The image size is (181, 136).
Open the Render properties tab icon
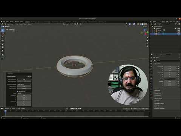click(151, 61)
